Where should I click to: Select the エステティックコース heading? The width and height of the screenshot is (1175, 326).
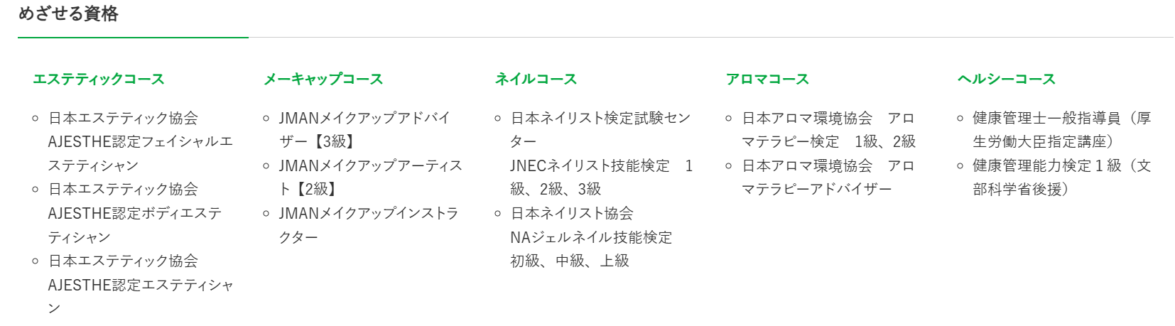coord(98,79)
